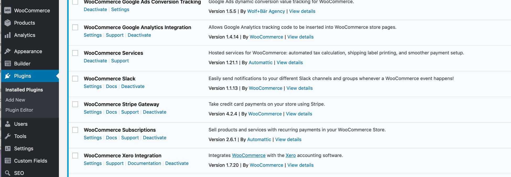This screenshot has width=511, height=177.
Task: Click the Appearance paintbrush icon
Action: tap(8, 51)
